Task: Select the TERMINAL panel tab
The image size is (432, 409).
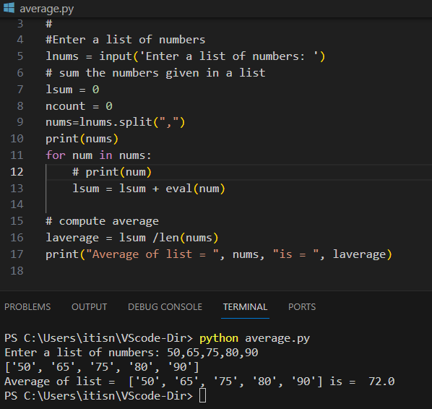Action: pyautogui.click(x=245, y=306)
